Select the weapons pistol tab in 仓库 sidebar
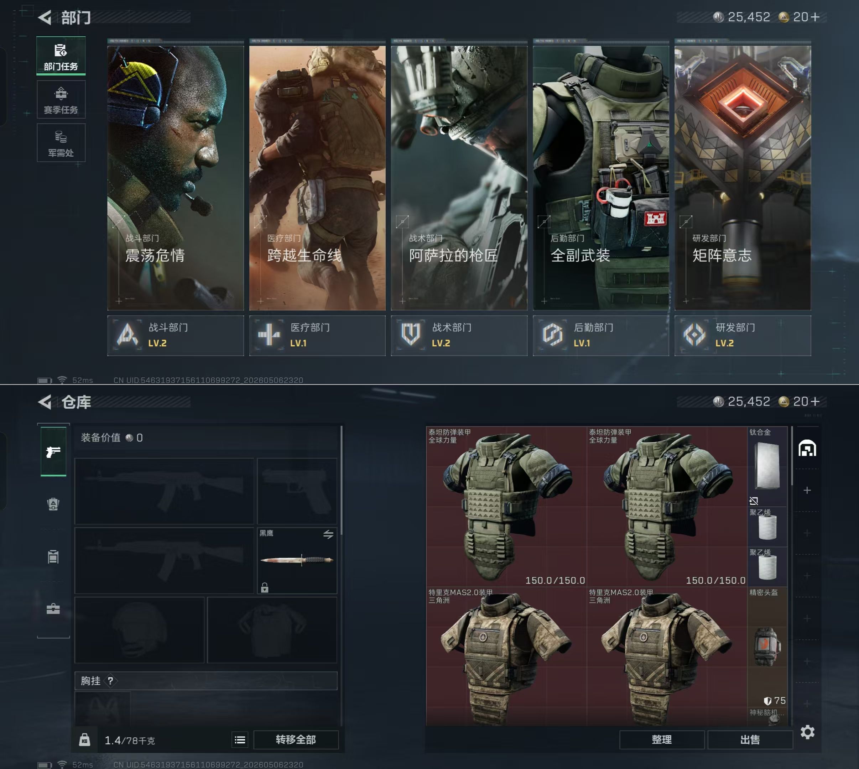The image size is (859, 769). [x=53, y=452]
